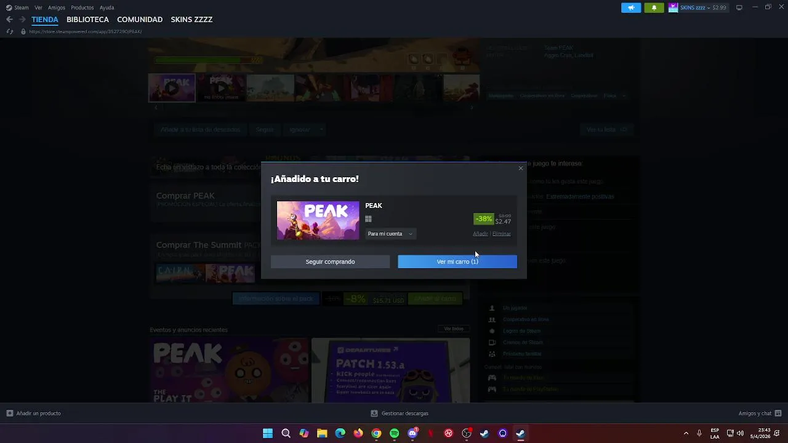This screenshot has width=788, height=443.
Task: Open the green notifications bell
Action: [654, 7]
